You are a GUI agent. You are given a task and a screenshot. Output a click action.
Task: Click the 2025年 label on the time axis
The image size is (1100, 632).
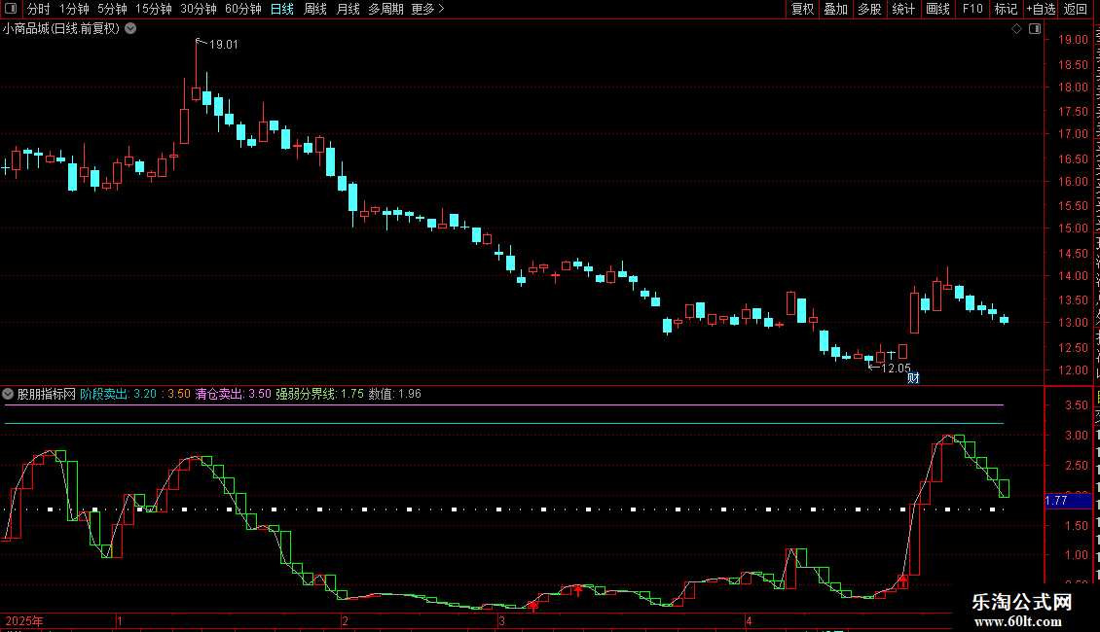tap(24, 620)
